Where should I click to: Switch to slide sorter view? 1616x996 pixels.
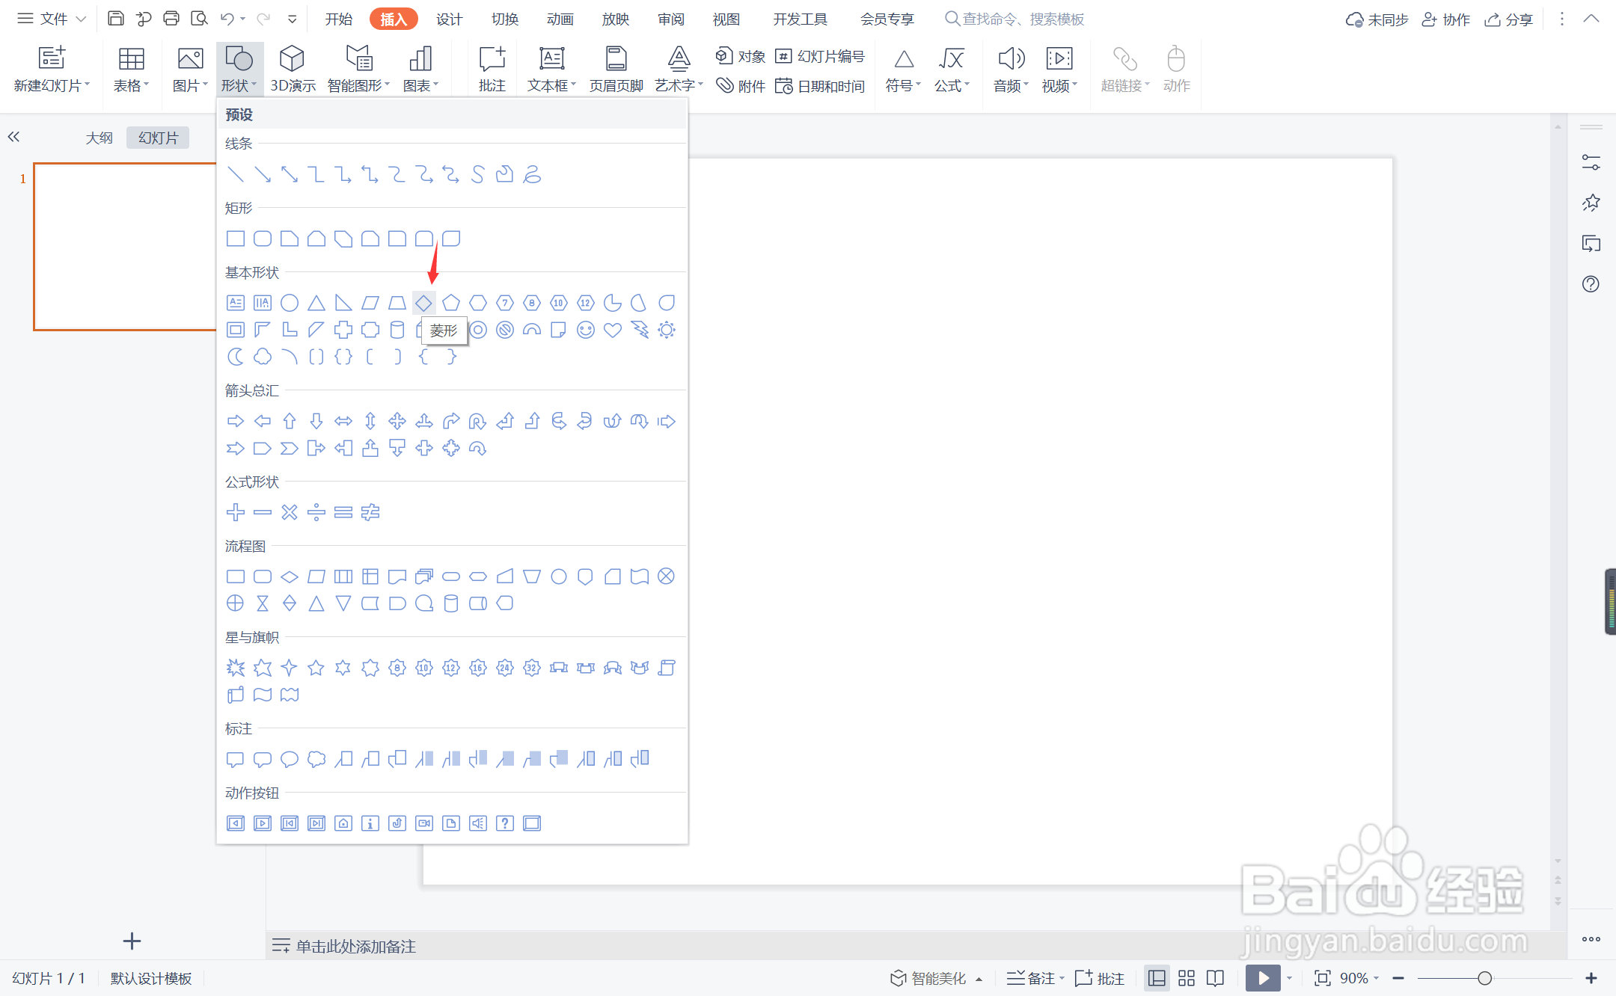1187,978
